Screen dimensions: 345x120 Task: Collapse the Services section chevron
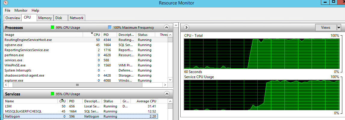coord(166,94)
